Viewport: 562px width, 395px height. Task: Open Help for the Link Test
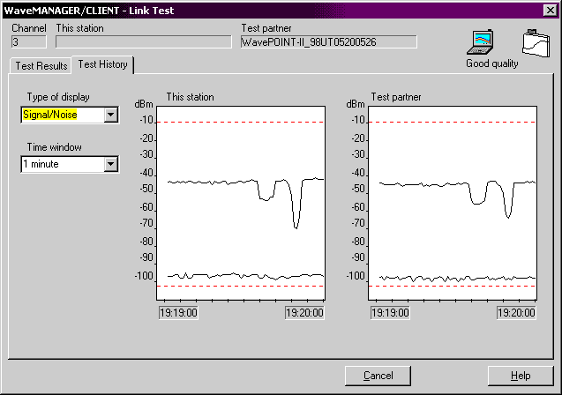[520, 376]
